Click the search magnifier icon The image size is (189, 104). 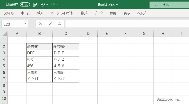tap(157, 5)
